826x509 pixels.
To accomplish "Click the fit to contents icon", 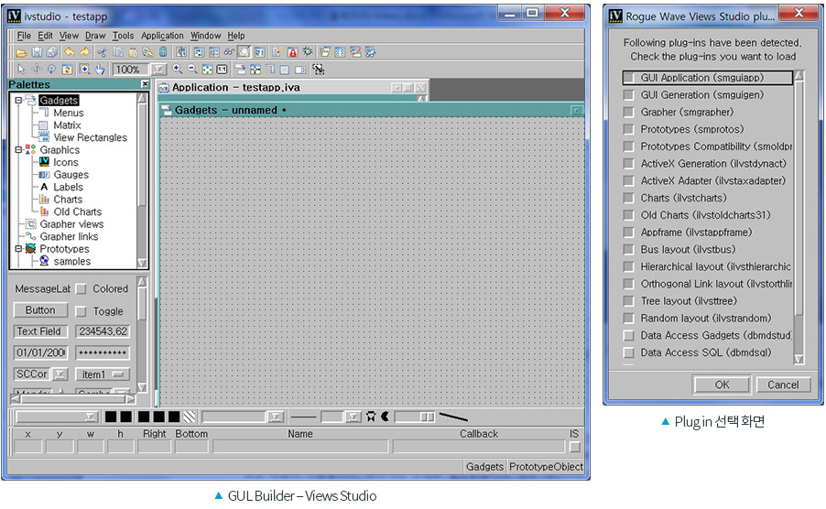I will tap(208, 69).
